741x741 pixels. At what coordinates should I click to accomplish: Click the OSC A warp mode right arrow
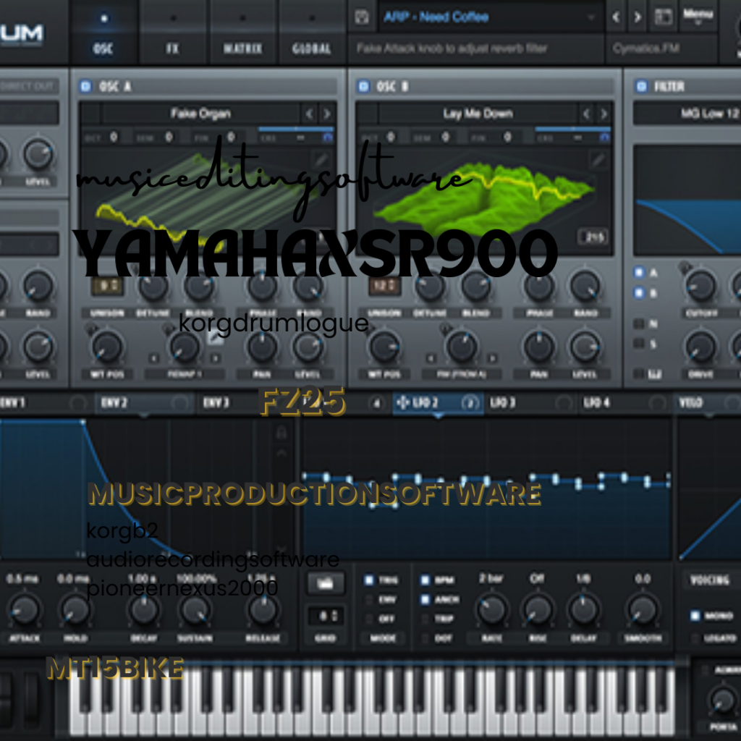216,359
